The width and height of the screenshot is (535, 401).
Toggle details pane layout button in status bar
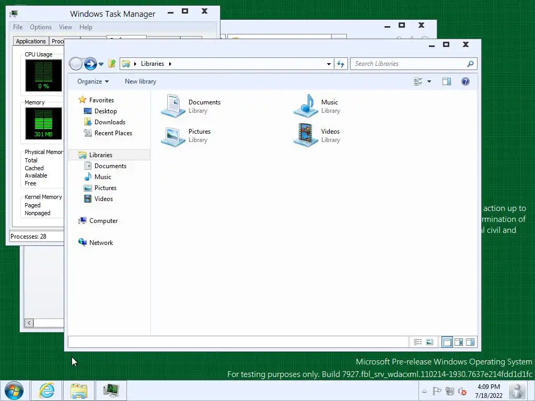pyautogui.click(x=459, y=342)
